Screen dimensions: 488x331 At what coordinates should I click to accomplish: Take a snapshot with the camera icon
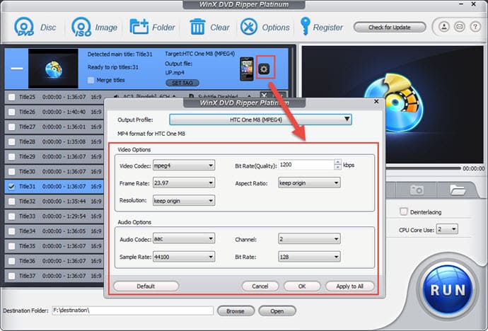417,189
